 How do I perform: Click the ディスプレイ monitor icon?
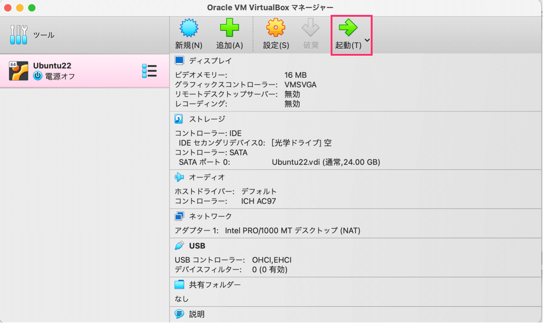coord(180,60)
